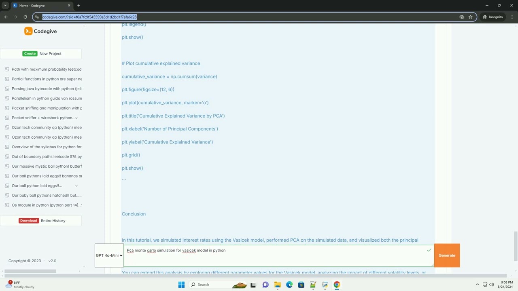
Task: Click the page vertical scrollbar thumb
Action: 516,246
